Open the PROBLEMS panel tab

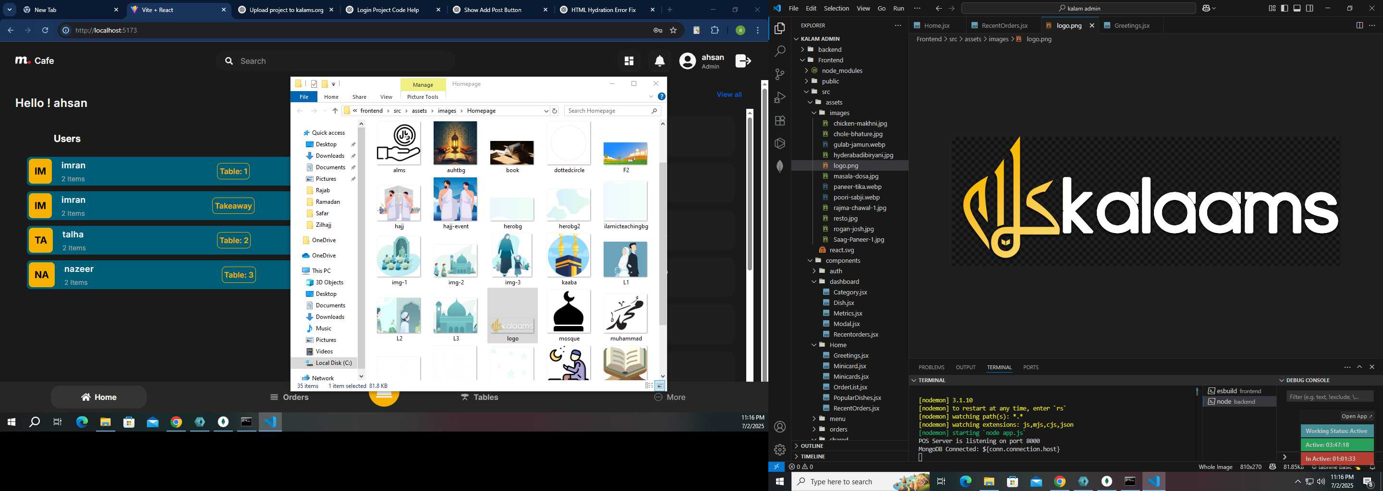click(931, 368)
